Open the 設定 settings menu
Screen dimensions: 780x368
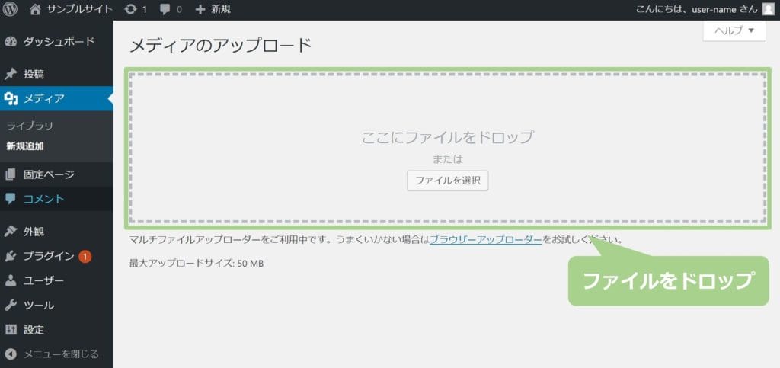click(34, 330)
